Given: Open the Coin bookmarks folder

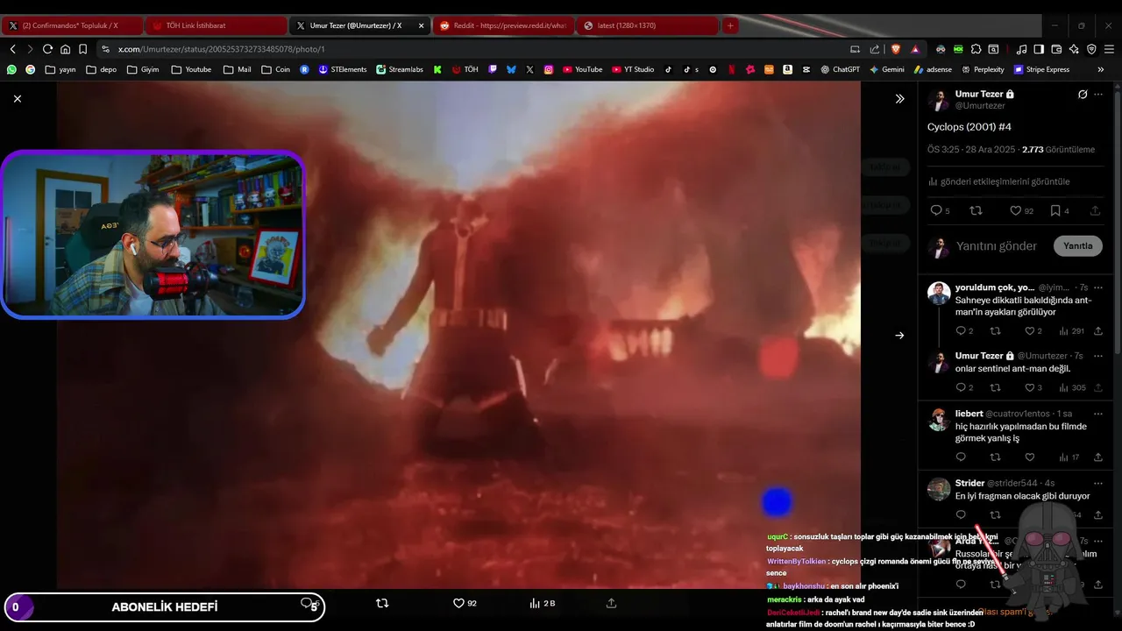Looking at the screenshot, I should click(275, 69).
